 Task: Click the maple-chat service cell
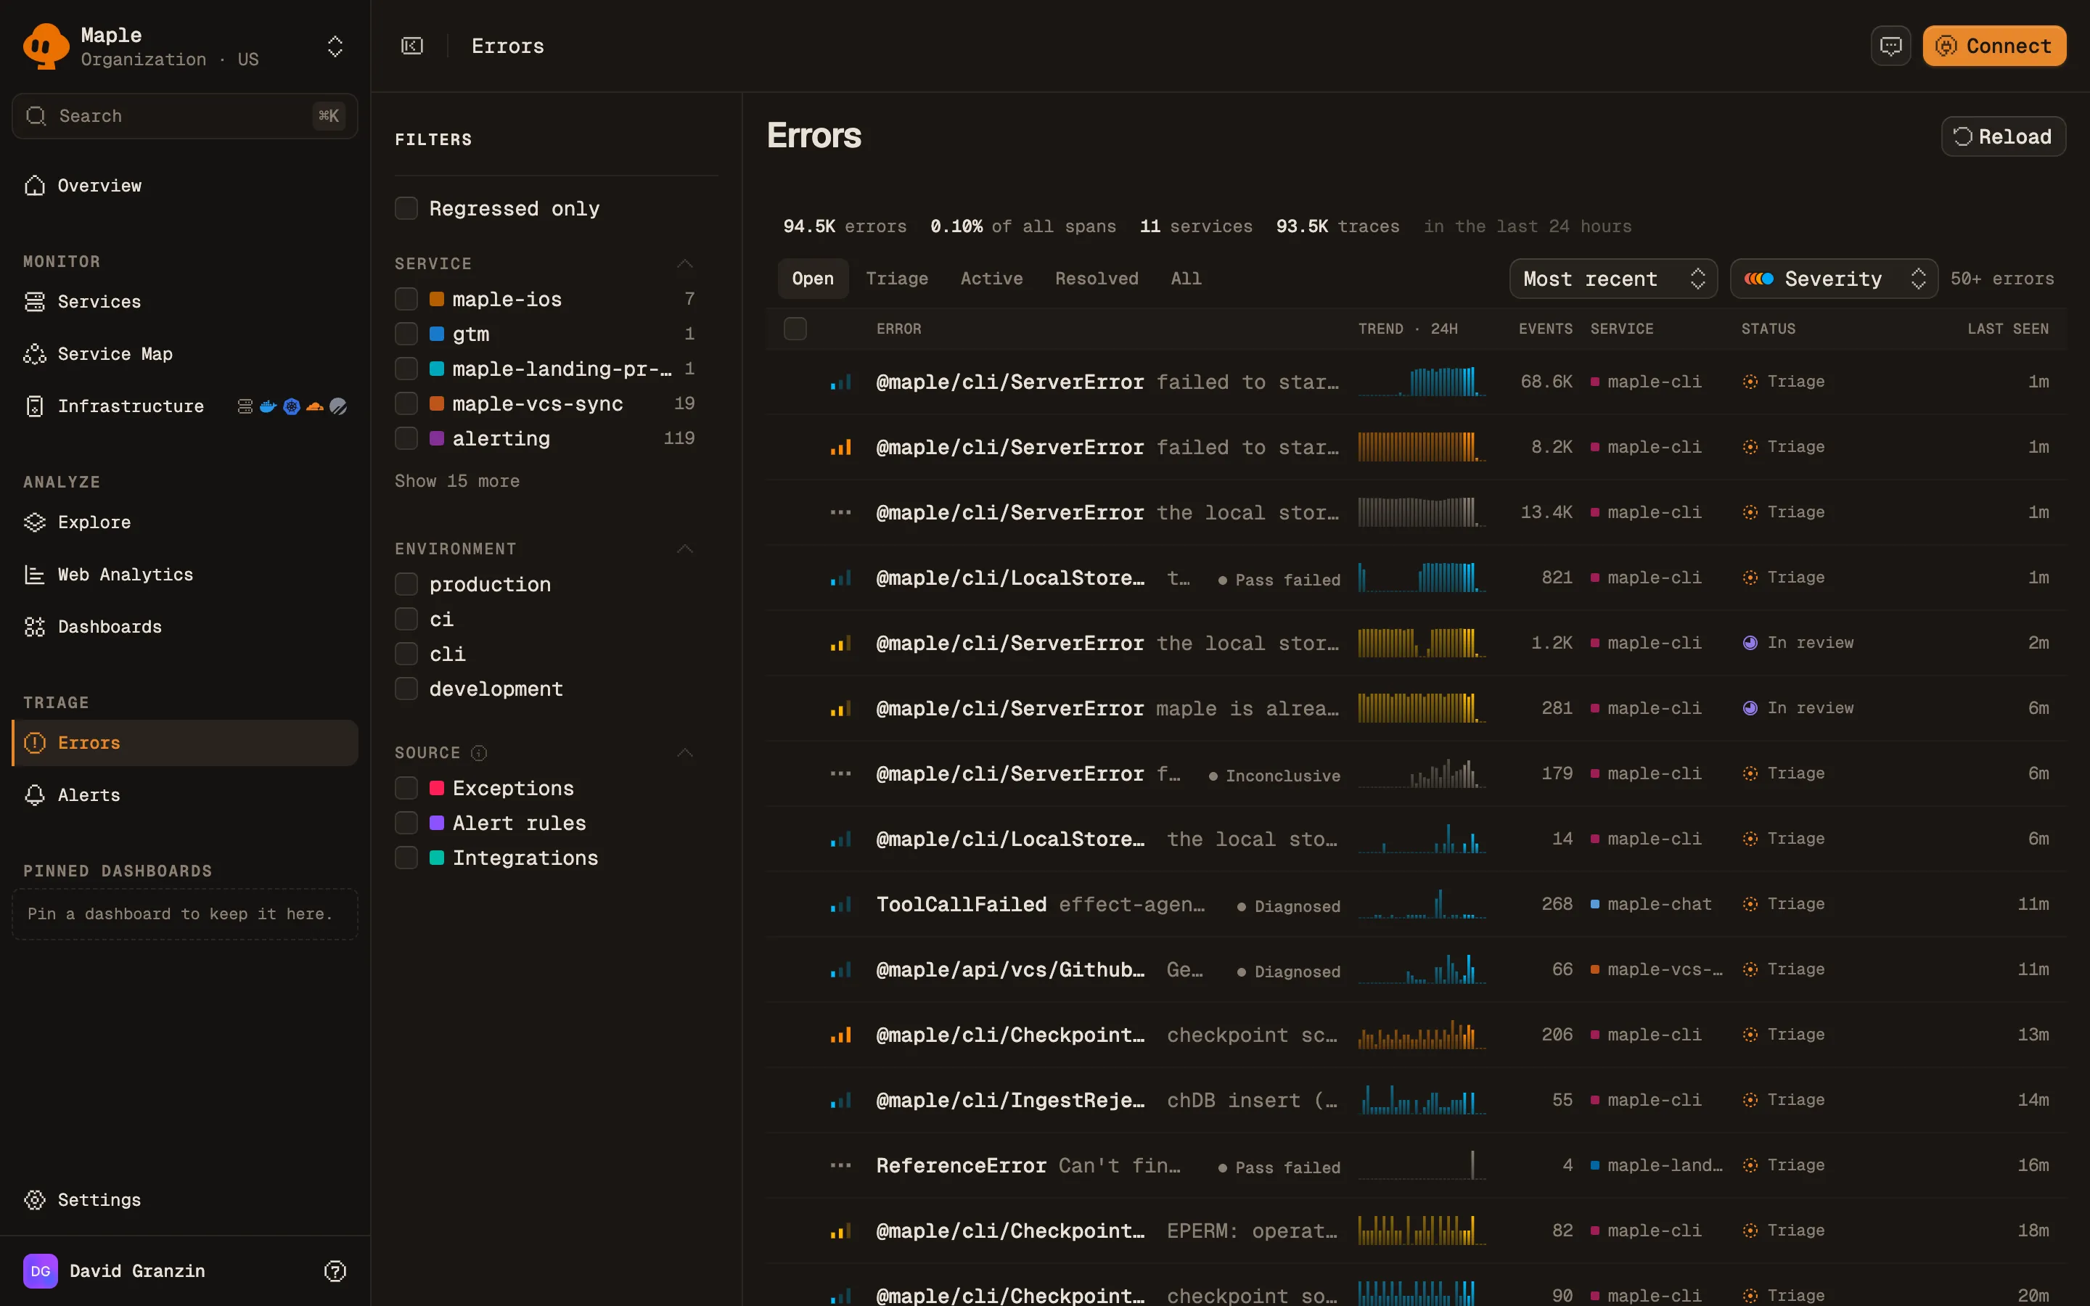pos(1651,904)
